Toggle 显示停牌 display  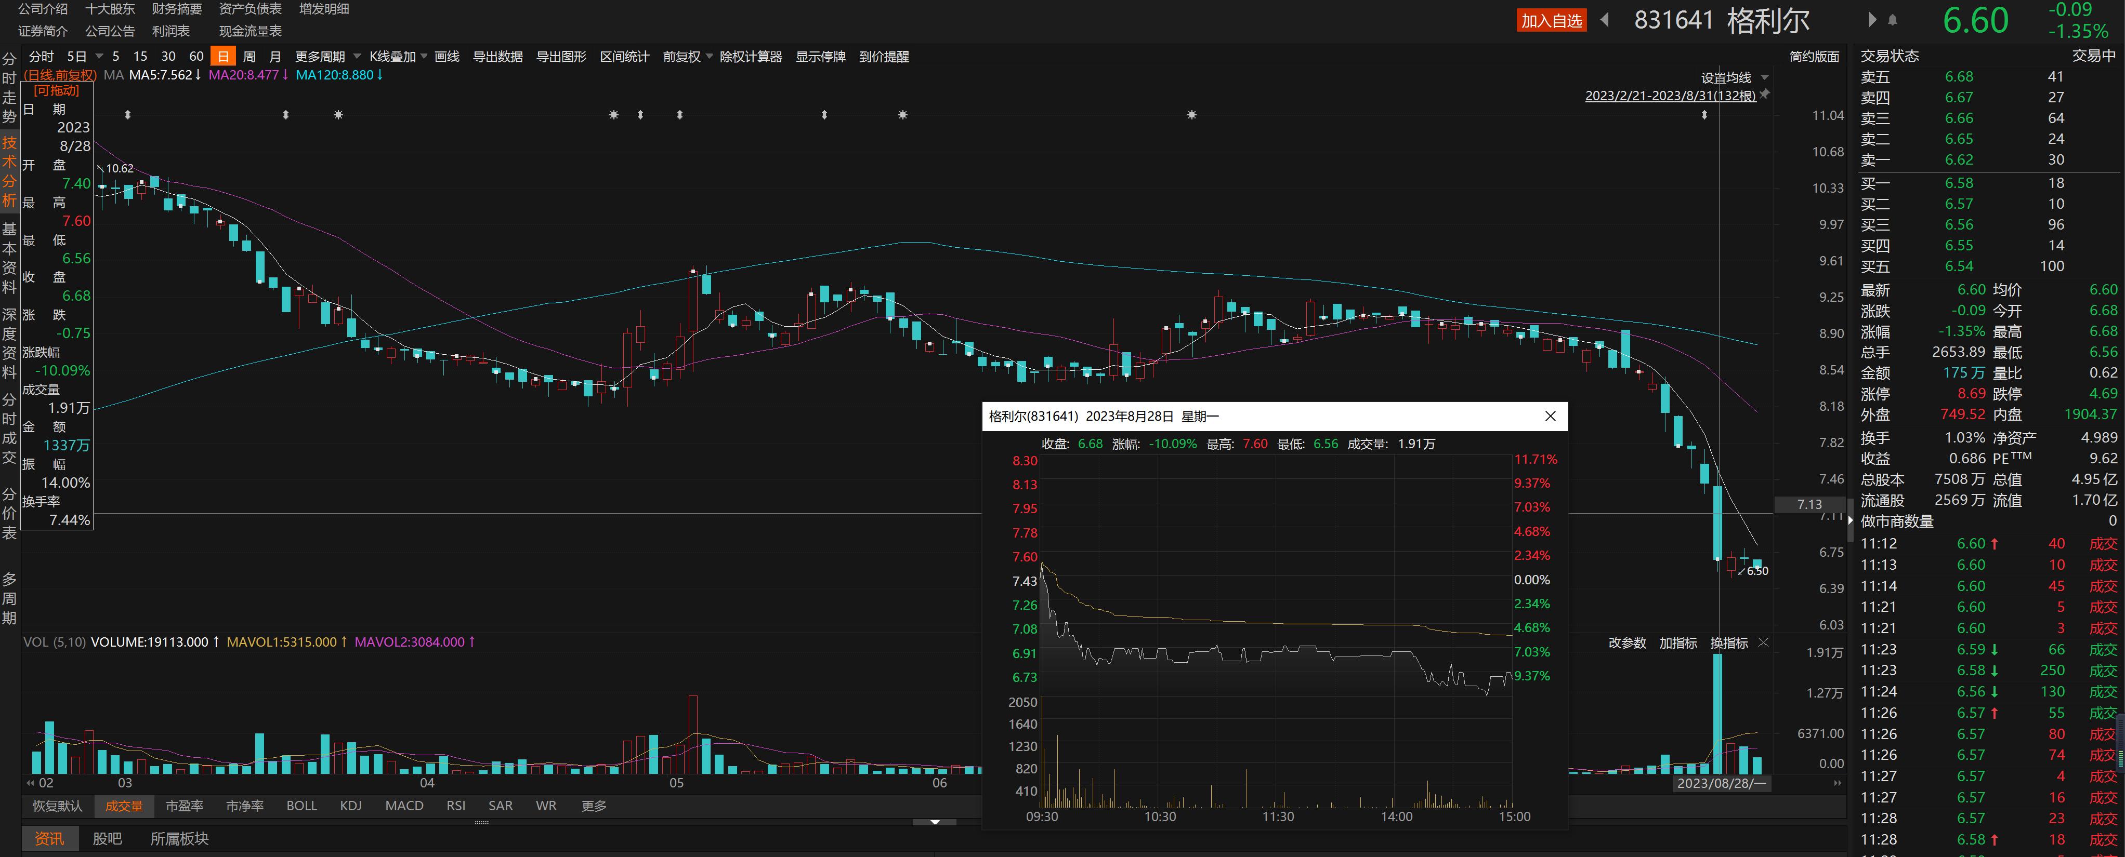coord(820,56)
